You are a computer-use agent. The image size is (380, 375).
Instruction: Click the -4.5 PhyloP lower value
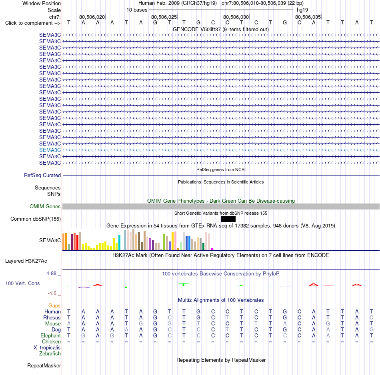coord(52,293)
